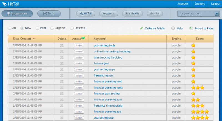
Task: Select the Deleted filter radio button
Action: [x=72, y=28]
